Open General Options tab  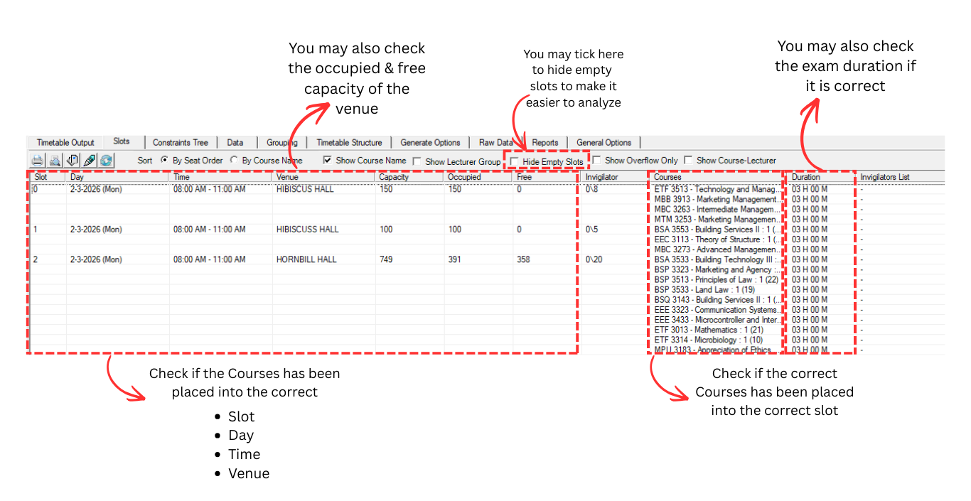pos(604,143)
